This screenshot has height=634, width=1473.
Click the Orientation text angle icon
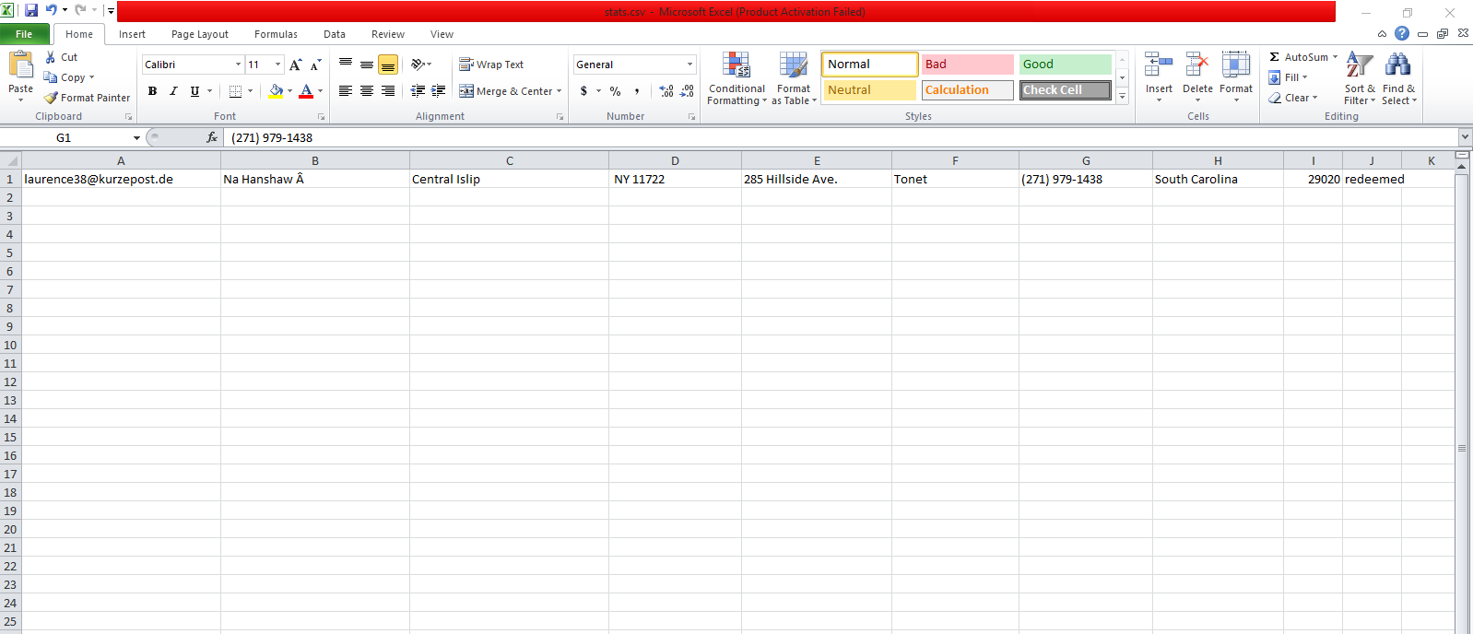coord(418,65)
